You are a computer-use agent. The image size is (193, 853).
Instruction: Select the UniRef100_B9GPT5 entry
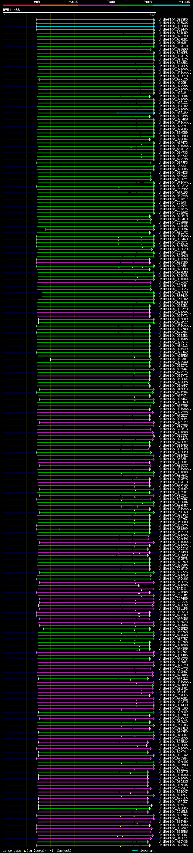173,772
